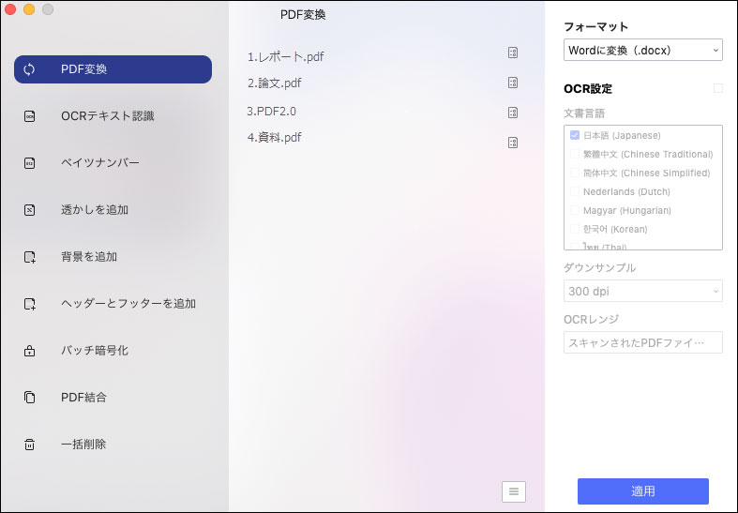Image resolution: width=738 pixels, height=513 pixels.
Task: Select file 2.論文.pdf in list
Action: (275, 83)
